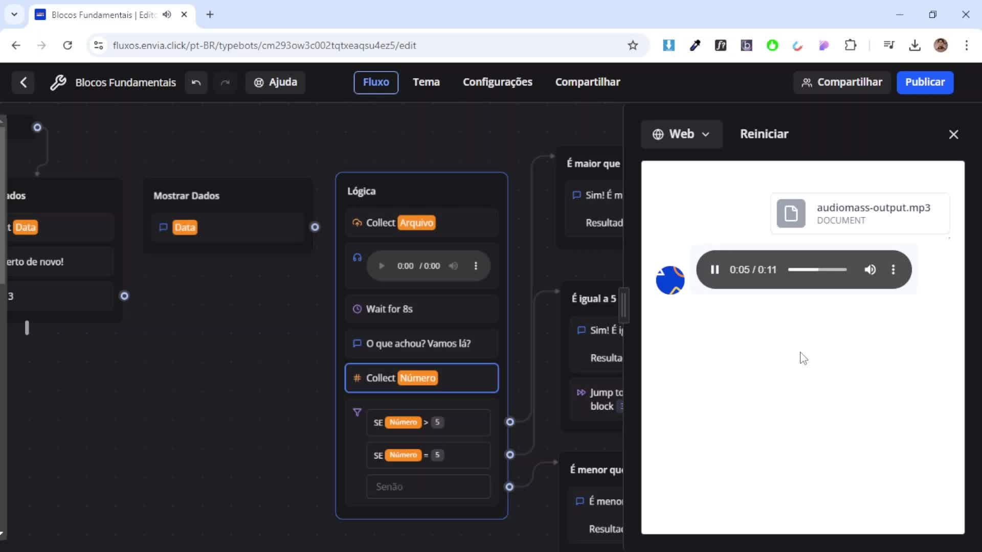The height and width of the screenshot is (552, 982).
Task: Mute the preview audio volume
Action: click(869, 269)
